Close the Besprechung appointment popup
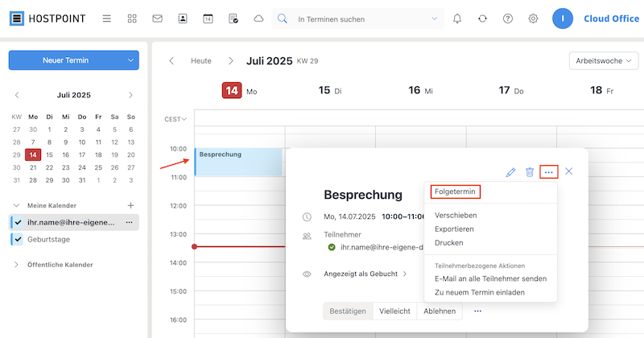 point(569,171)
